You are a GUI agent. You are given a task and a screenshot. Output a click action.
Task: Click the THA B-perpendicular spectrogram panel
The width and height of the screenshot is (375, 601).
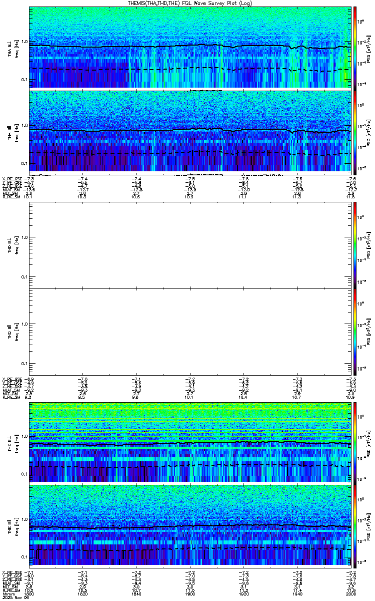click(x=189, y=47)
